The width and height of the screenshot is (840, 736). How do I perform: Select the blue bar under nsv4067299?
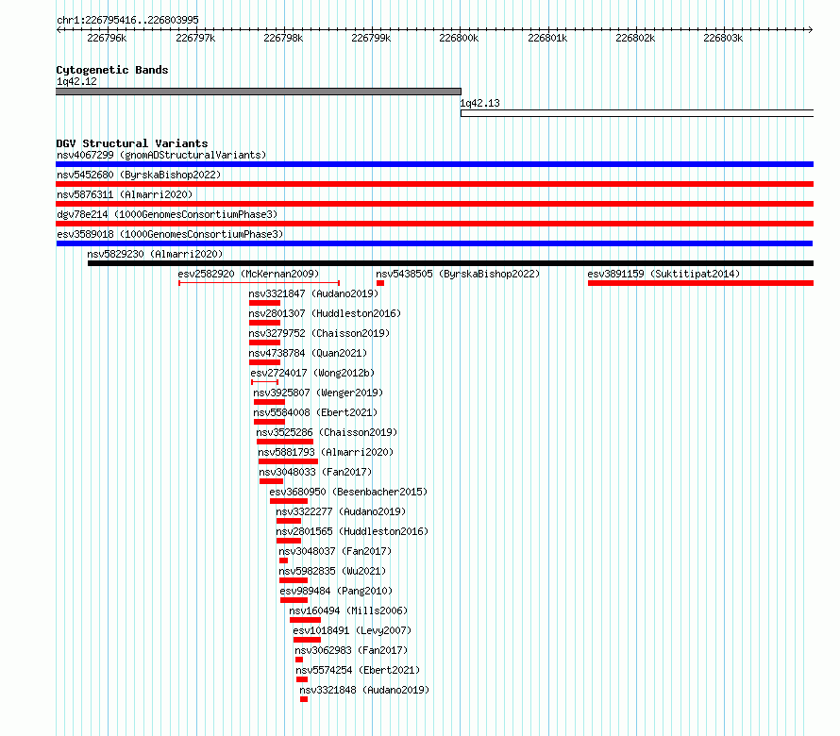point(435,164)
